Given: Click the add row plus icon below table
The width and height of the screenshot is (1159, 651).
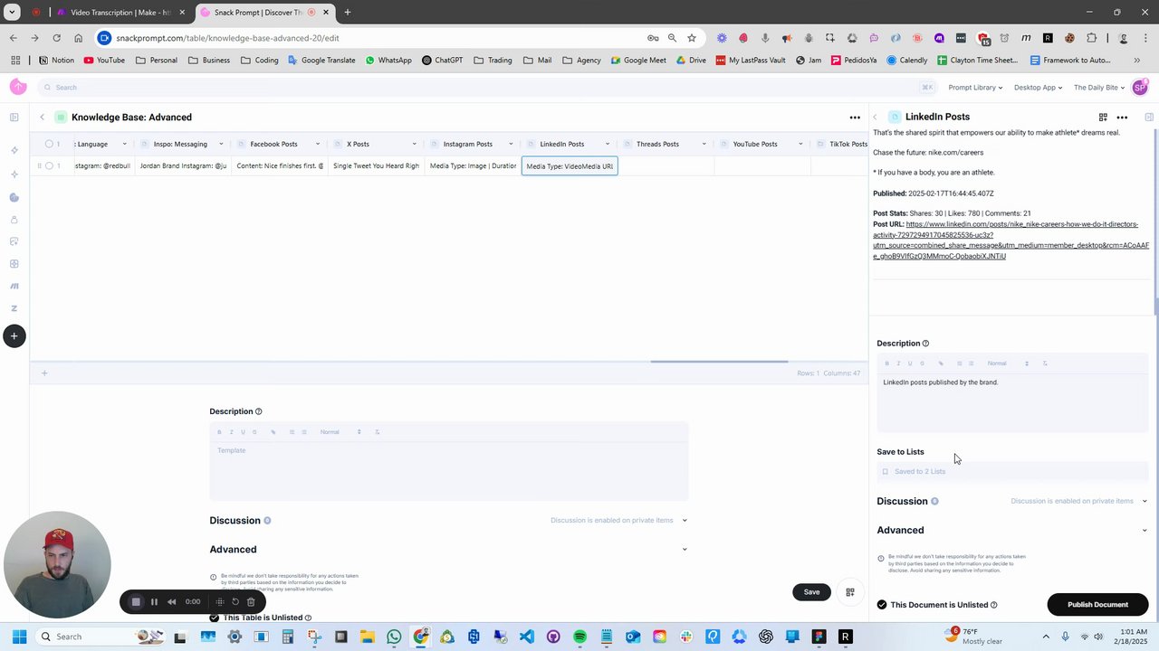Looking at the screenshot, I should [x=44, y=373].
